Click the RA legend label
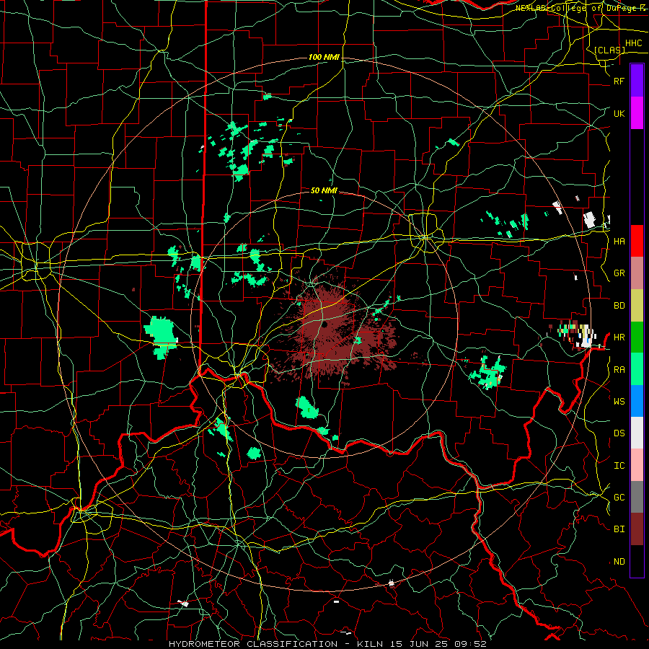The image size is (649, 649). pyautogui.click(x=619, y=369)
